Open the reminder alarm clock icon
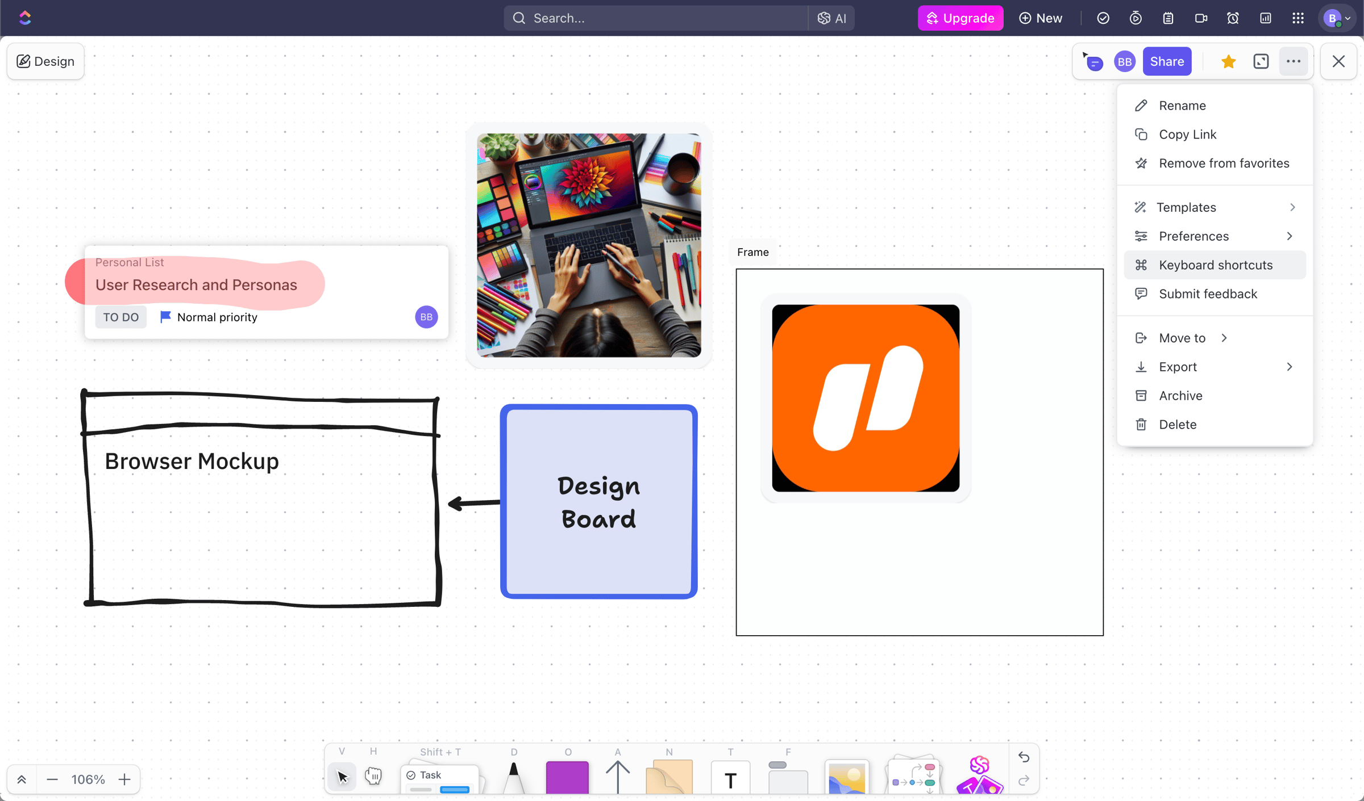The image size is (1364, 801). [x=1233, y=18]
